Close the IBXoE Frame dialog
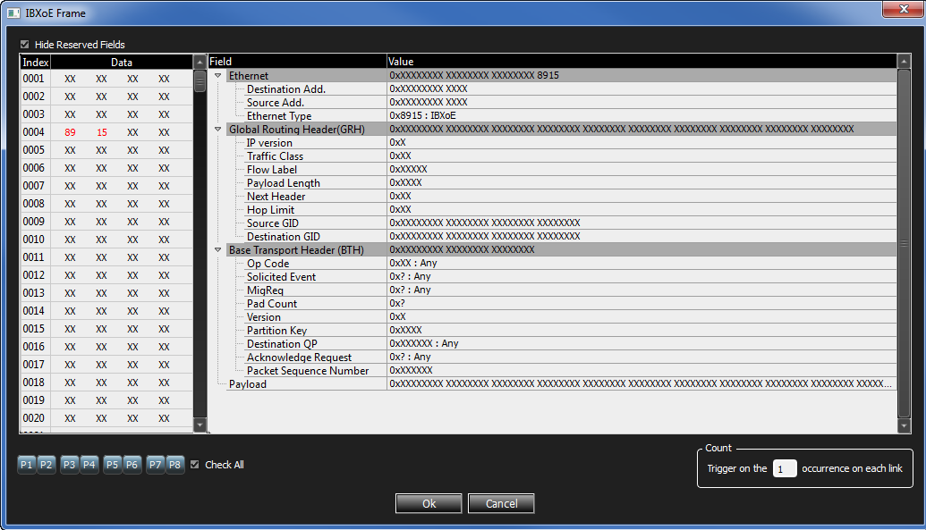Screen dimensions: 926x530 click(904, 10)
